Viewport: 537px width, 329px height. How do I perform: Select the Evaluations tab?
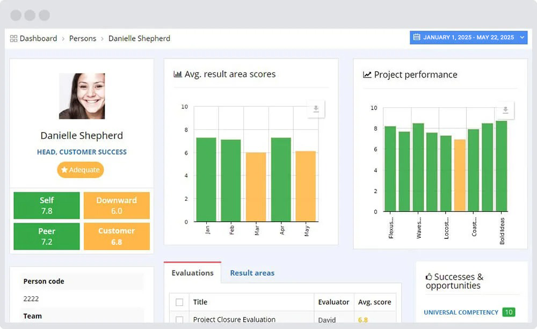(x=192, y=273)
